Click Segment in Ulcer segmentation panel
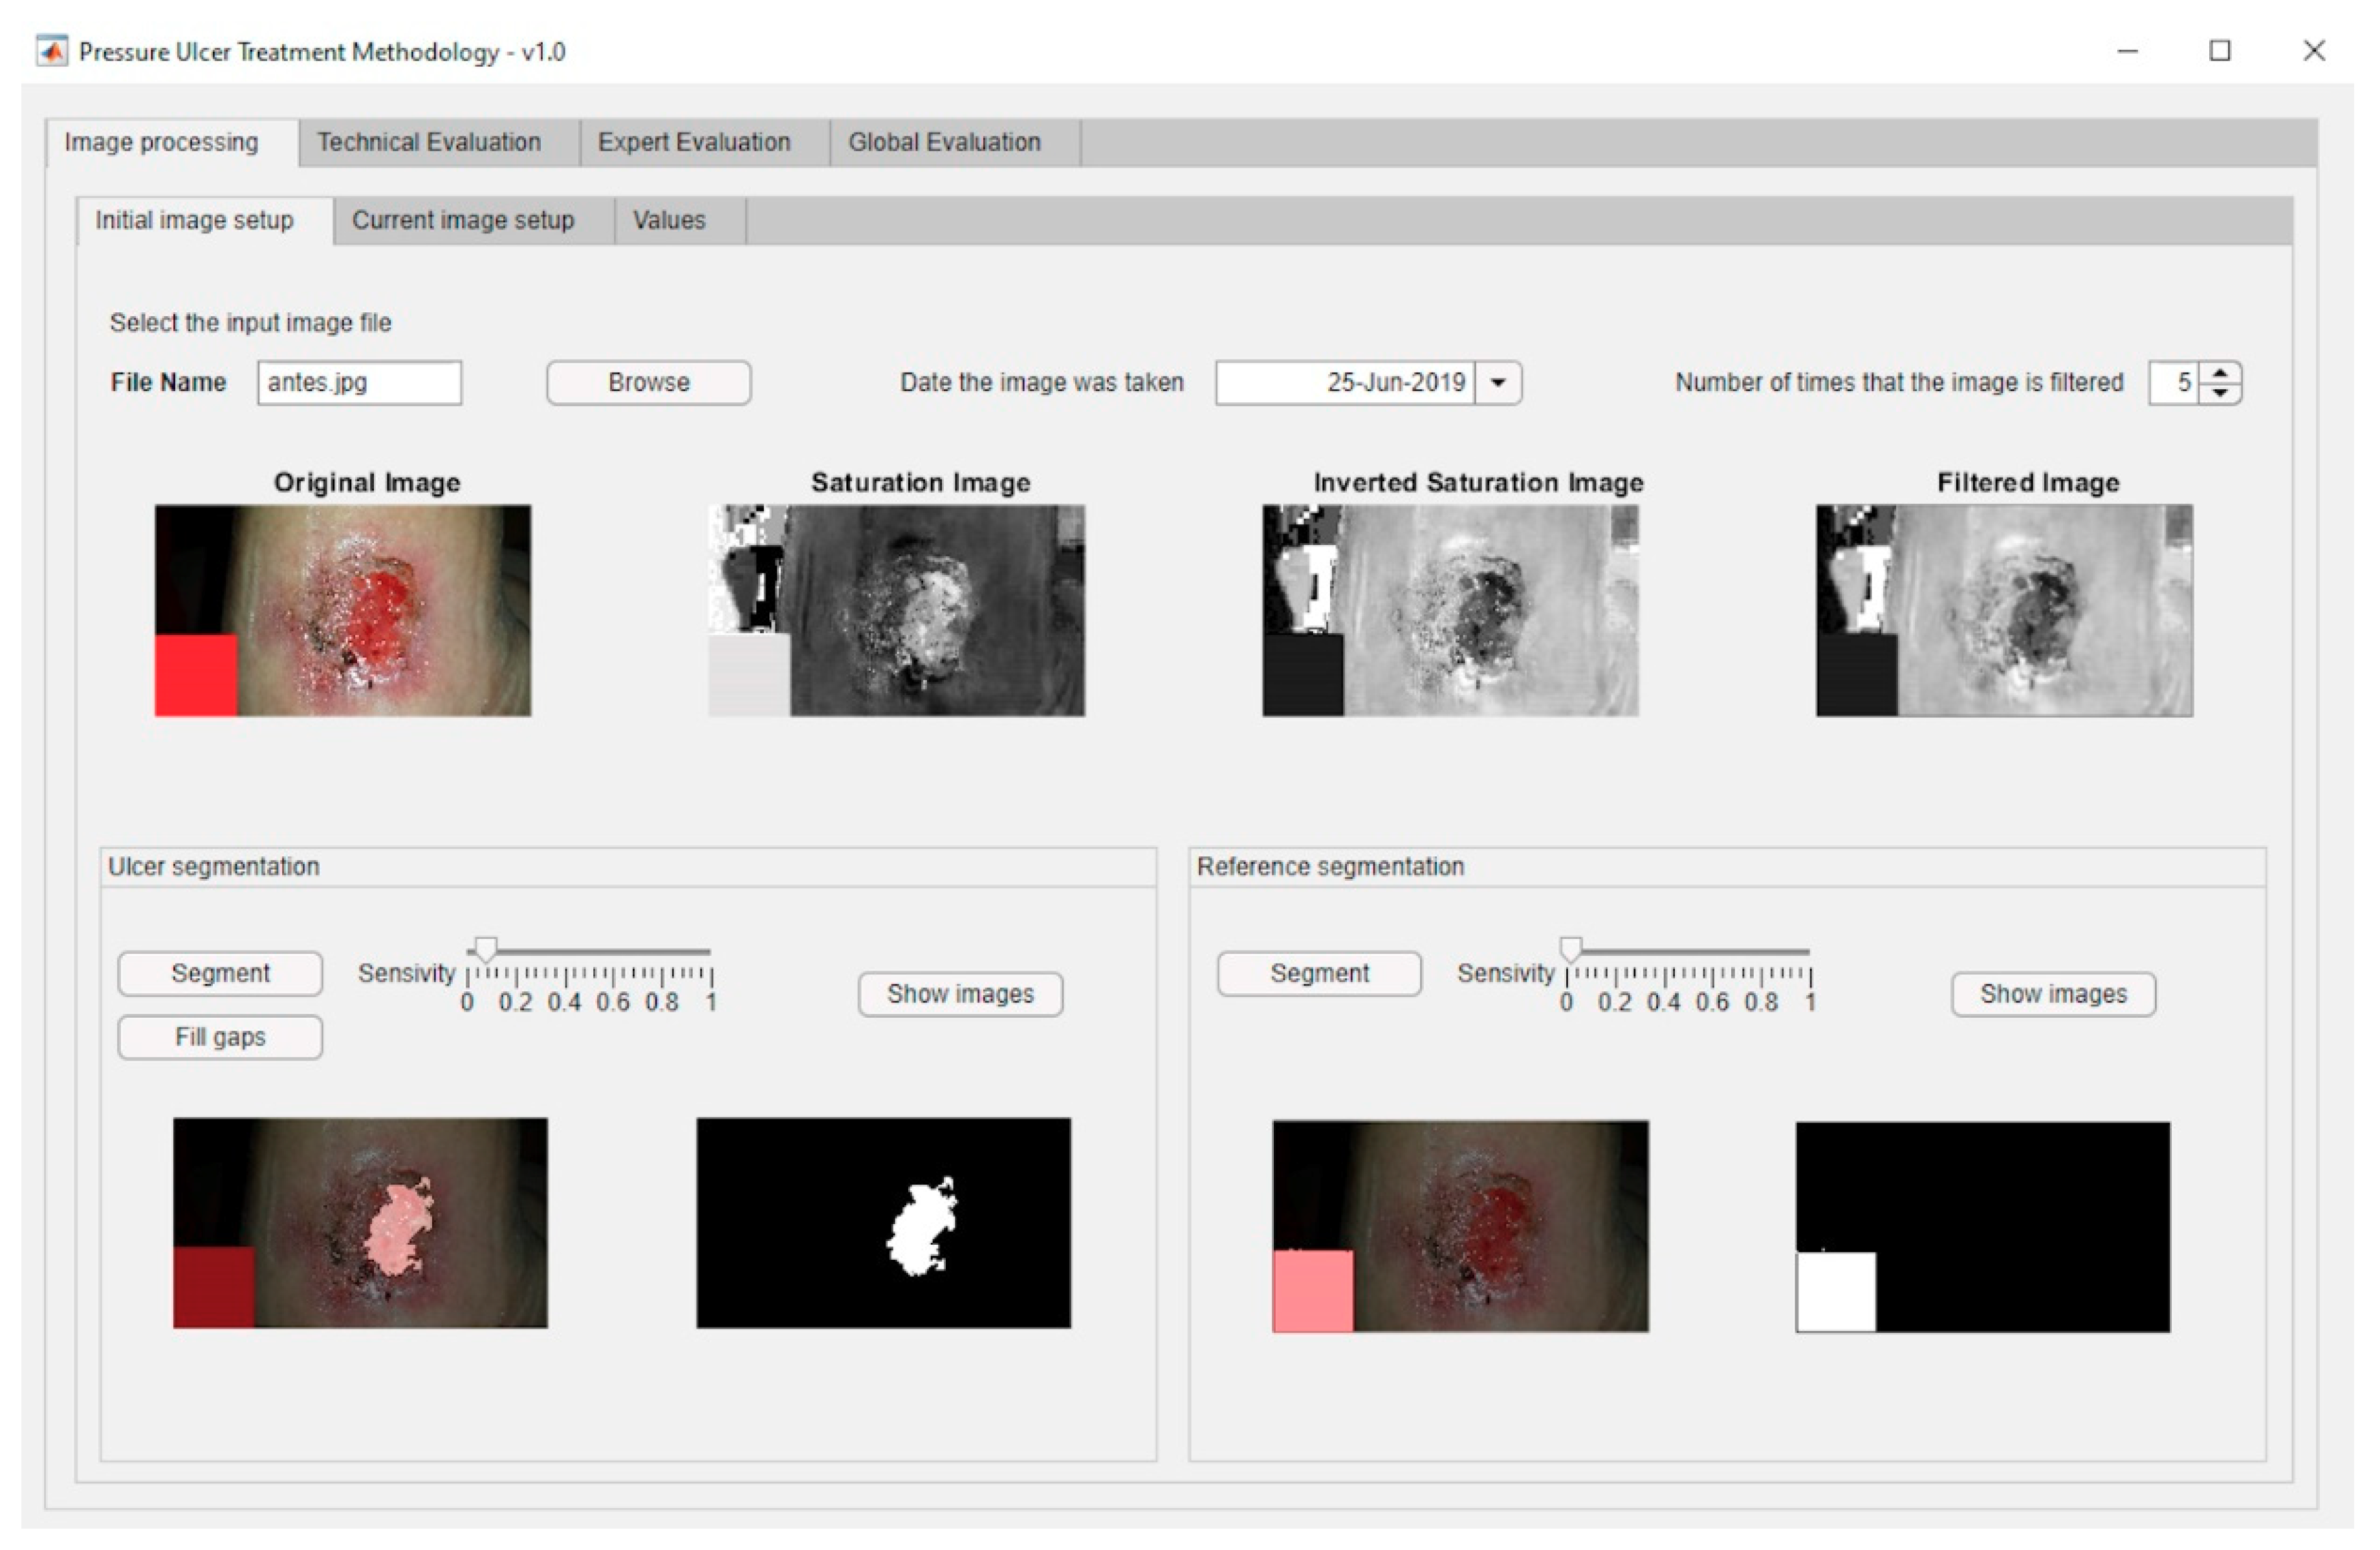The height and width of the screenshot is (1550, 2380). click(220, 973)
